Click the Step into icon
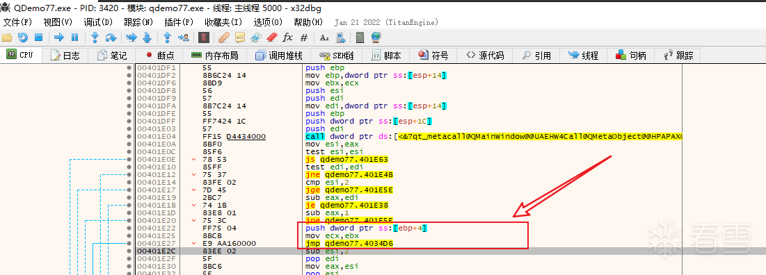Screen dimensions: 766x275 pos(95,37)
